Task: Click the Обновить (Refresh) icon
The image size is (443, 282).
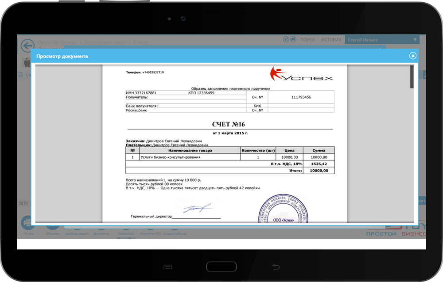Action: point(52,225)
